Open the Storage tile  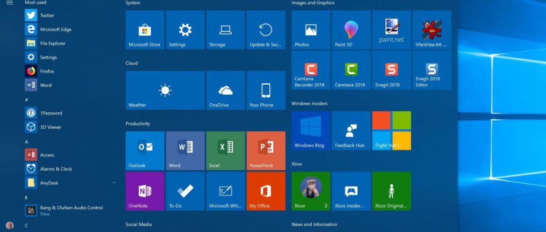point(226,30)
